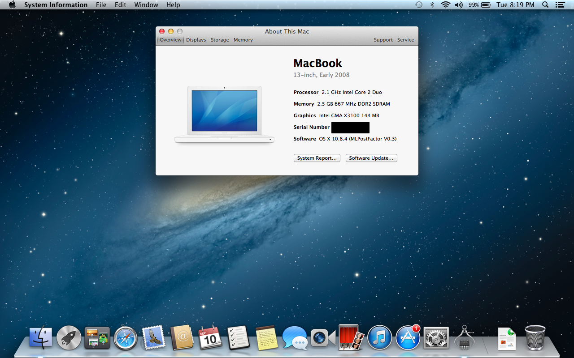574x358 pixels.
Task: Open the Help menu
Action: (x=173, y=5)
